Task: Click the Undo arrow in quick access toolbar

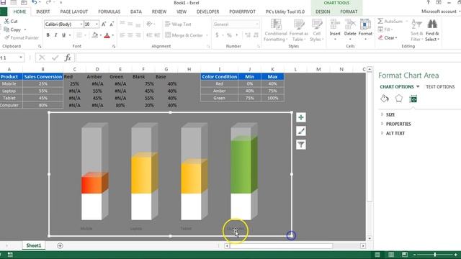Action: coord(34,3)
